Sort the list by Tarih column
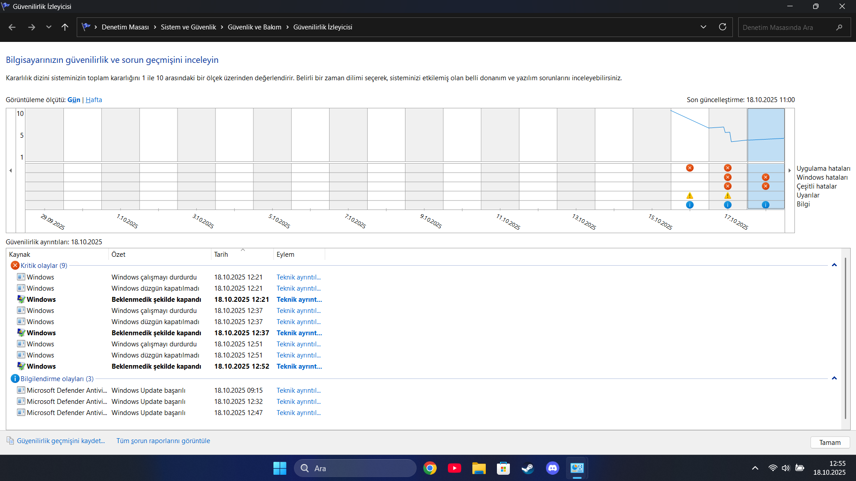Image resolution: width=856 pixels, height=481 pixels. pos(242,255)
